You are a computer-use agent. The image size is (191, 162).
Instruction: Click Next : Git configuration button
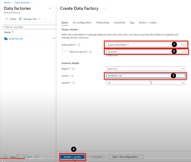point(126,157)
